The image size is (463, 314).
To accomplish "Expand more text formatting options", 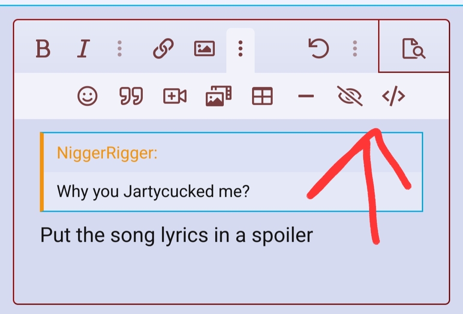I will pos(120,49).
